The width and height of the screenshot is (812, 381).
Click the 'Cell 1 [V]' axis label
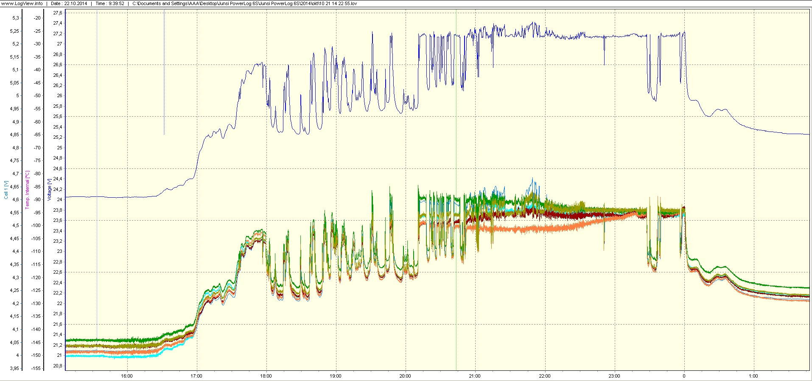(x=6, y=190)
